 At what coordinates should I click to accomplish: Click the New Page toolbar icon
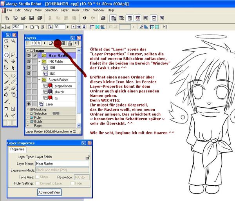tap(7, 18)
